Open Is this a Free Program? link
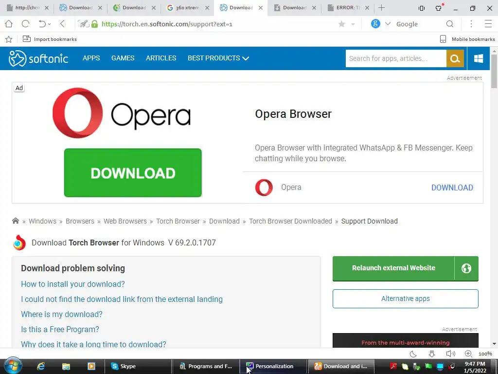Image resolution: width=498 pixels, height=374 pixels. coord(60,330)
